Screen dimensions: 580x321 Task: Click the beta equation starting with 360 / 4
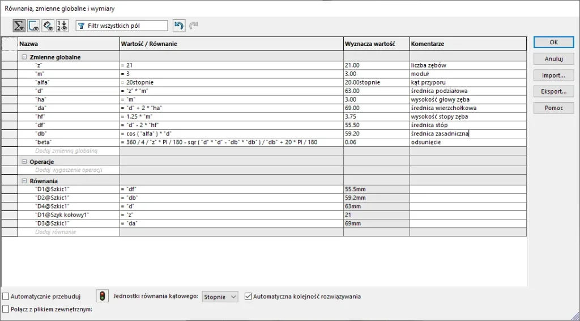click(232, 142)
